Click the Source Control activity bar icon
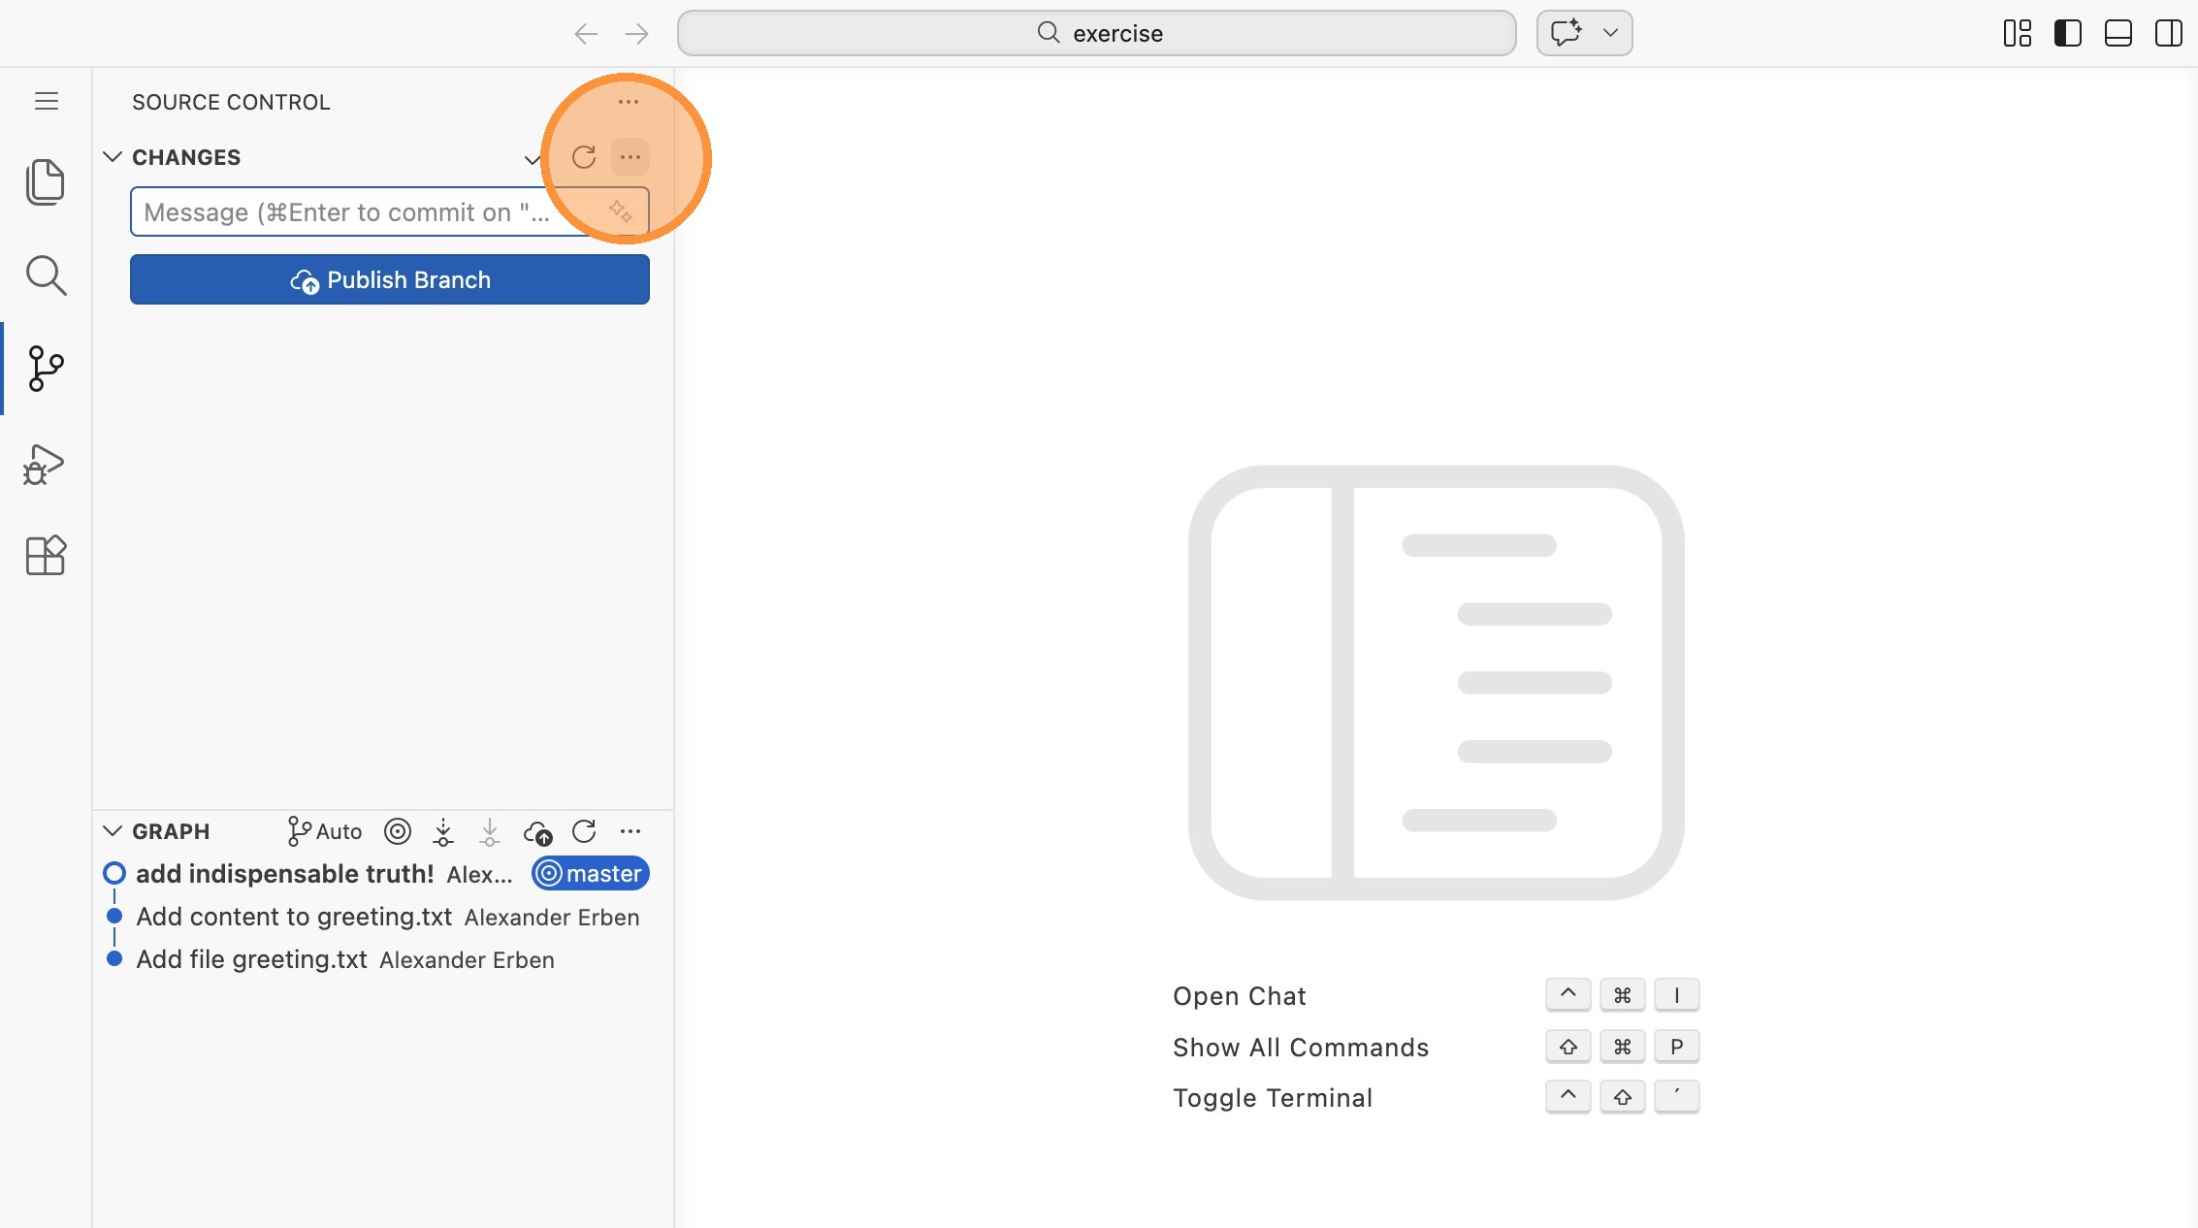Screen dimensions: 2198x1228 [46, 369]
